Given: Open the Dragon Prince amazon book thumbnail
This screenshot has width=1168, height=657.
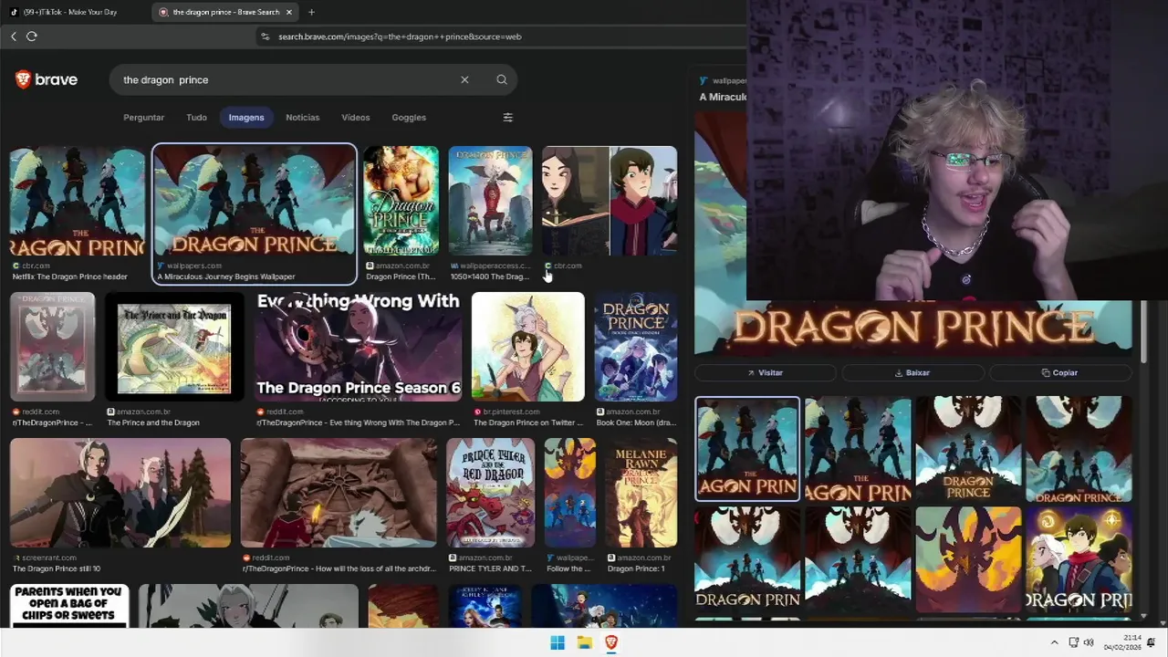Looking at the screenshot, I should pos(401,201).
